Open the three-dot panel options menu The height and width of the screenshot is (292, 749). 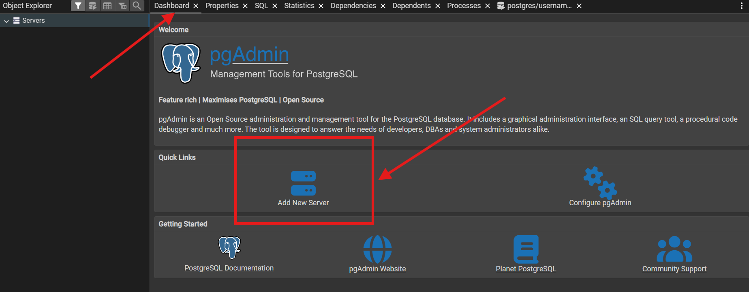tap(741, 6)
